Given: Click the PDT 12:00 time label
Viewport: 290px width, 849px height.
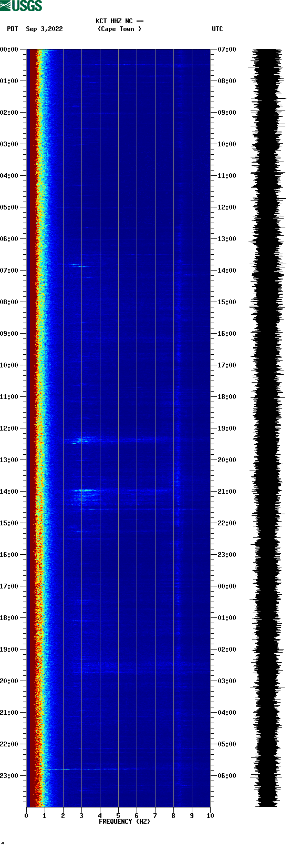Looking at the screenshot, I should pos(9,428).
